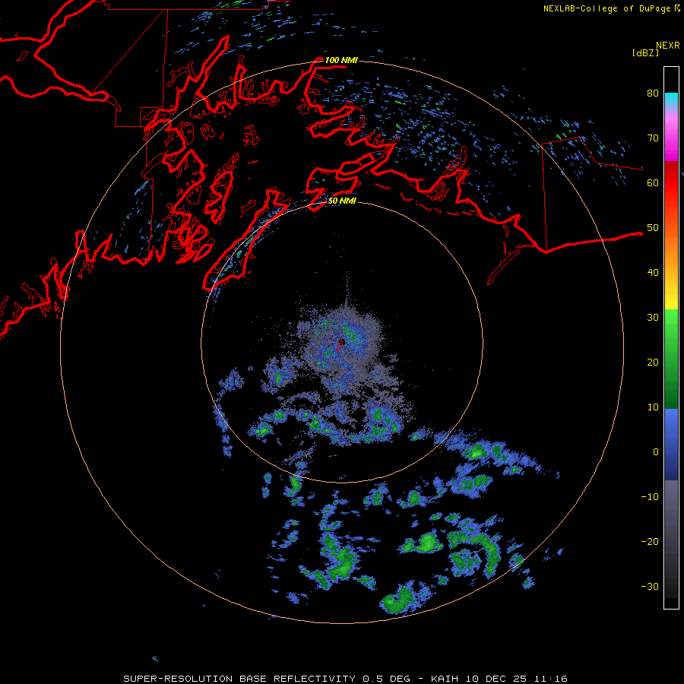The width and height of the screenshot is (684, 684).
Task: Click the radar site marker at the ring center
Action: [341, 343]
